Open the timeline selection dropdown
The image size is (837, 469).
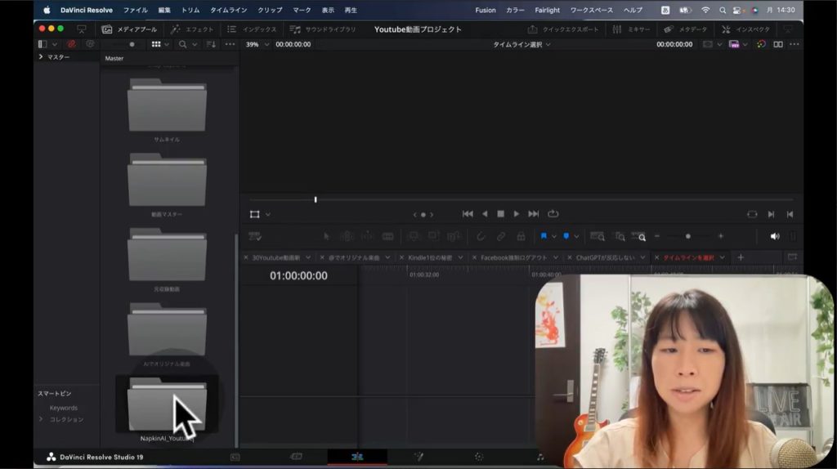[x=521, y=44]
